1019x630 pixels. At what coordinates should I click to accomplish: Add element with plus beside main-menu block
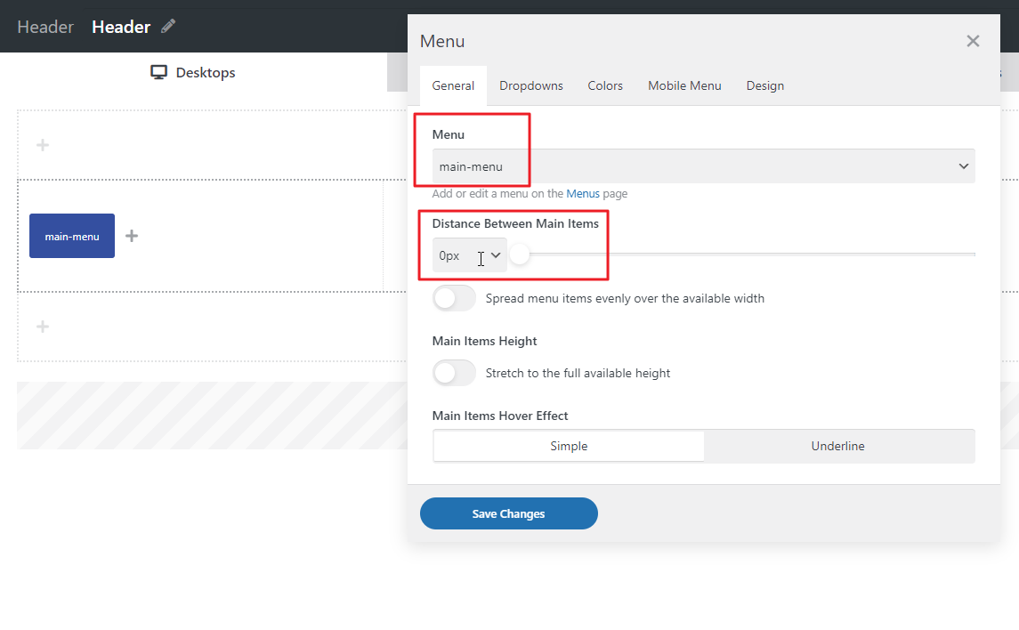(x=132, y=236)
